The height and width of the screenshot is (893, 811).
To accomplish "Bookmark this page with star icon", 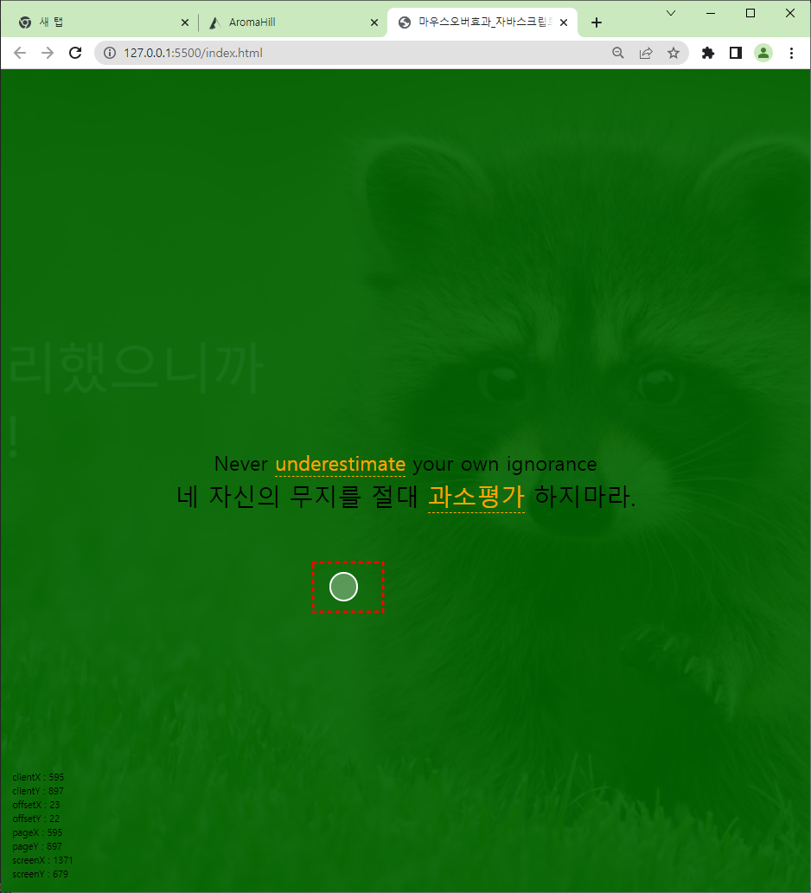I will 674,53.
